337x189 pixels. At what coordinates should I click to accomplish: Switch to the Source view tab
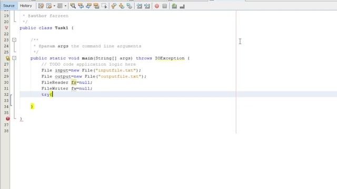point(9,6)
